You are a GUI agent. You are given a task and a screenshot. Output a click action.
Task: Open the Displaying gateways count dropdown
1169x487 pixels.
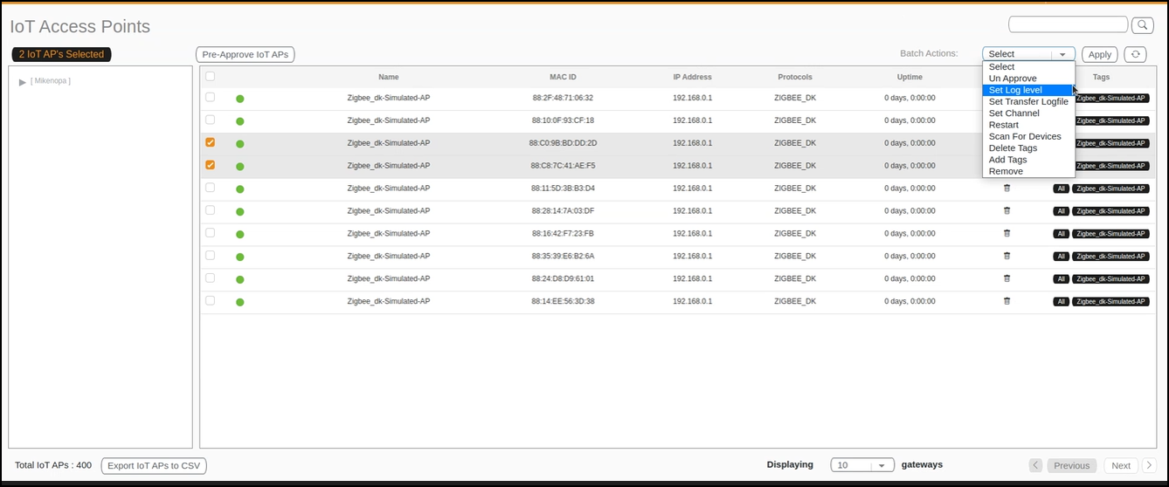point(862,465)
